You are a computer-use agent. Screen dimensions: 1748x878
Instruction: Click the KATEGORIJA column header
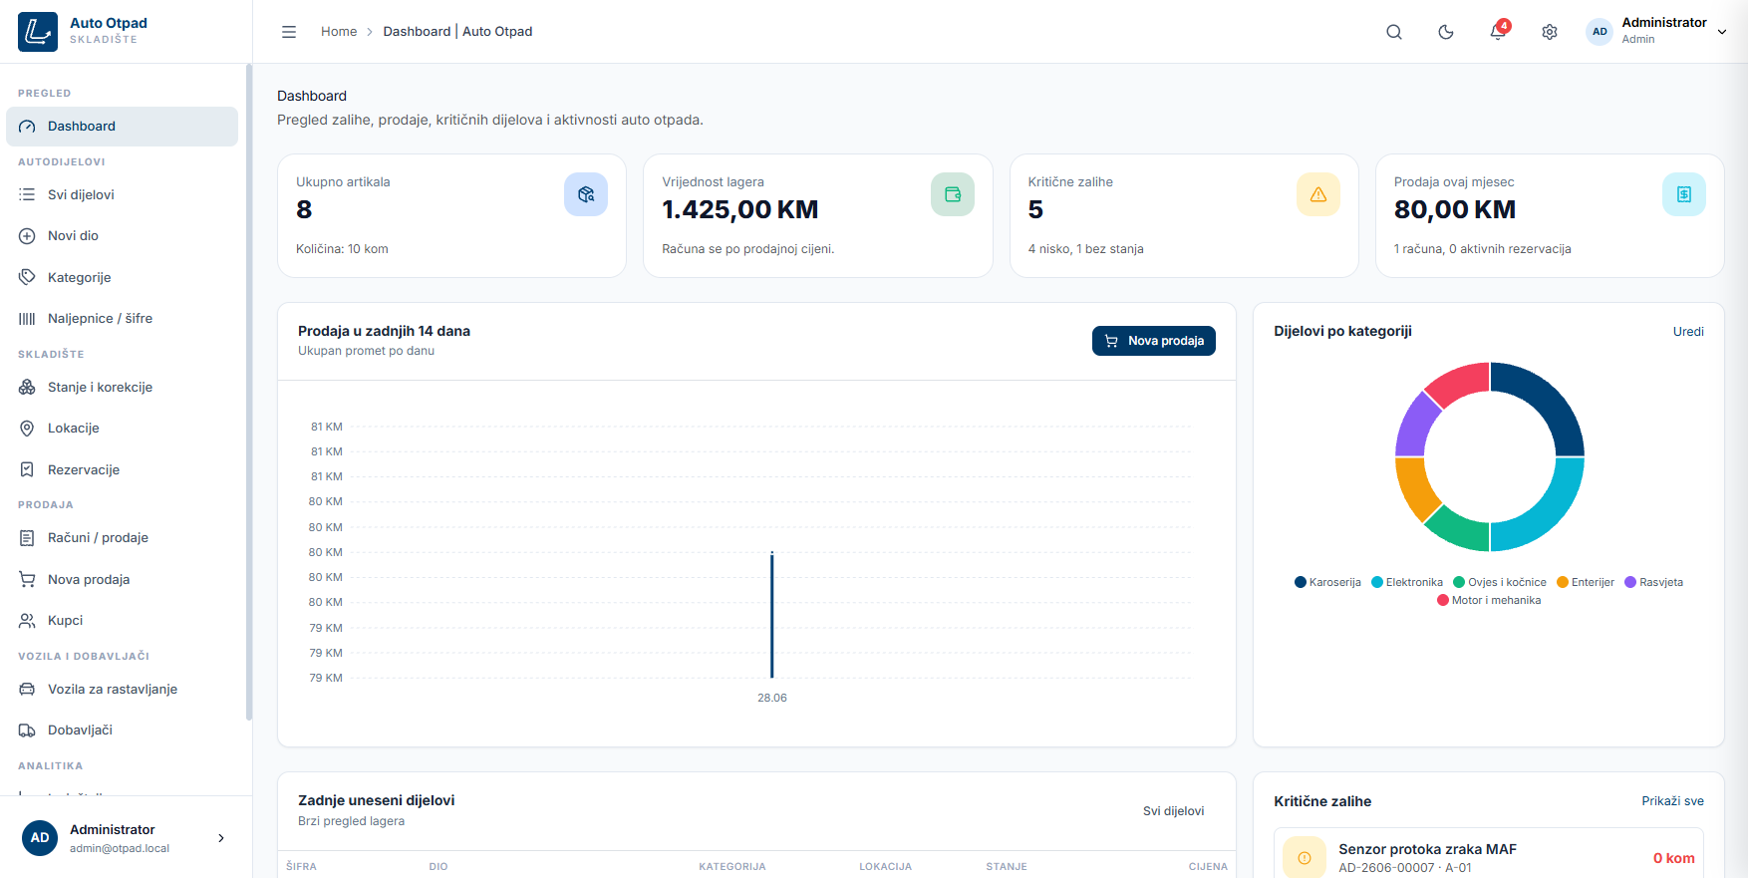click(732, 867)
